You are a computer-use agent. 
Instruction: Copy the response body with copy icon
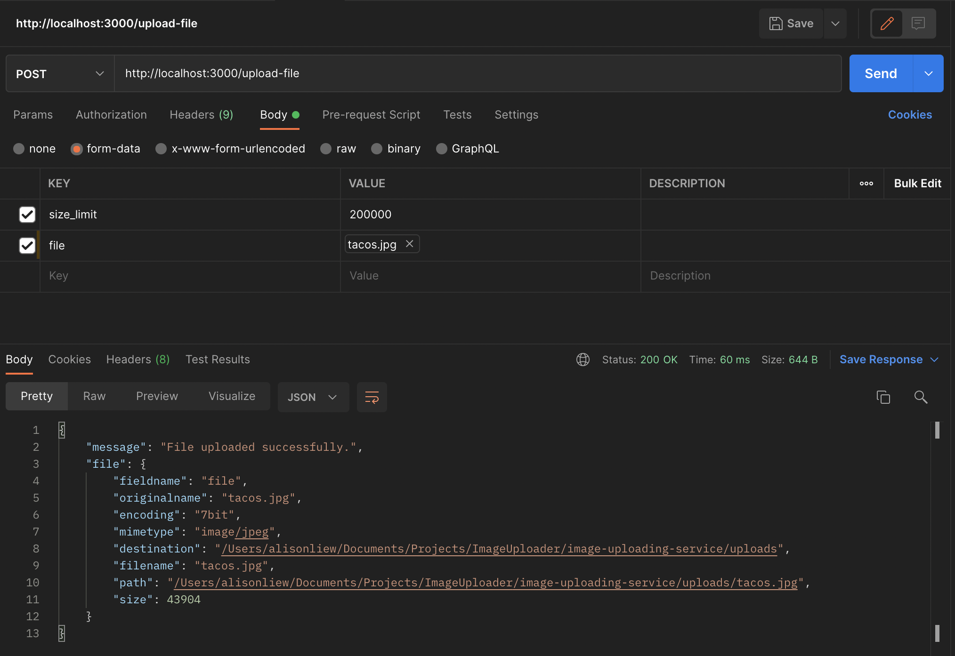pos(883,397)
